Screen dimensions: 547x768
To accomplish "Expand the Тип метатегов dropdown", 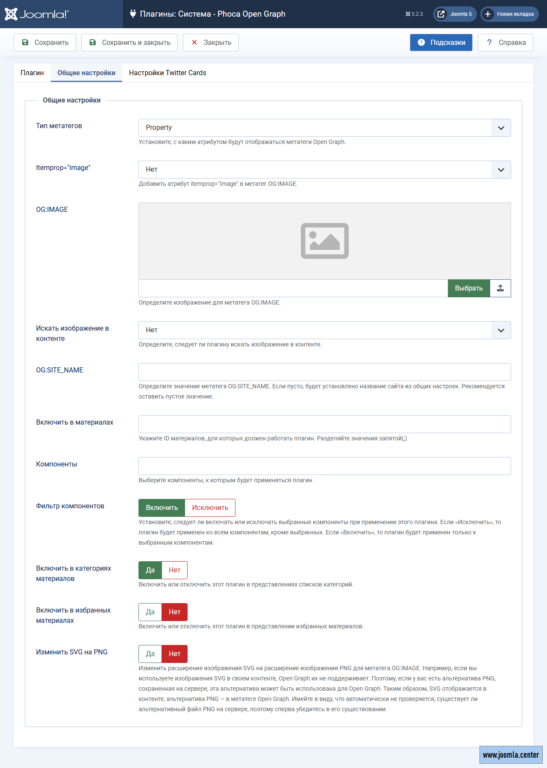I will click(324, 128).
